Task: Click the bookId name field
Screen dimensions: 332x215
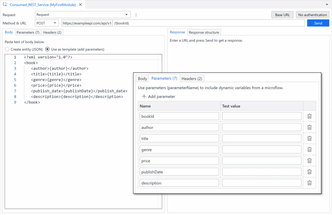Action: coord(179,116)
